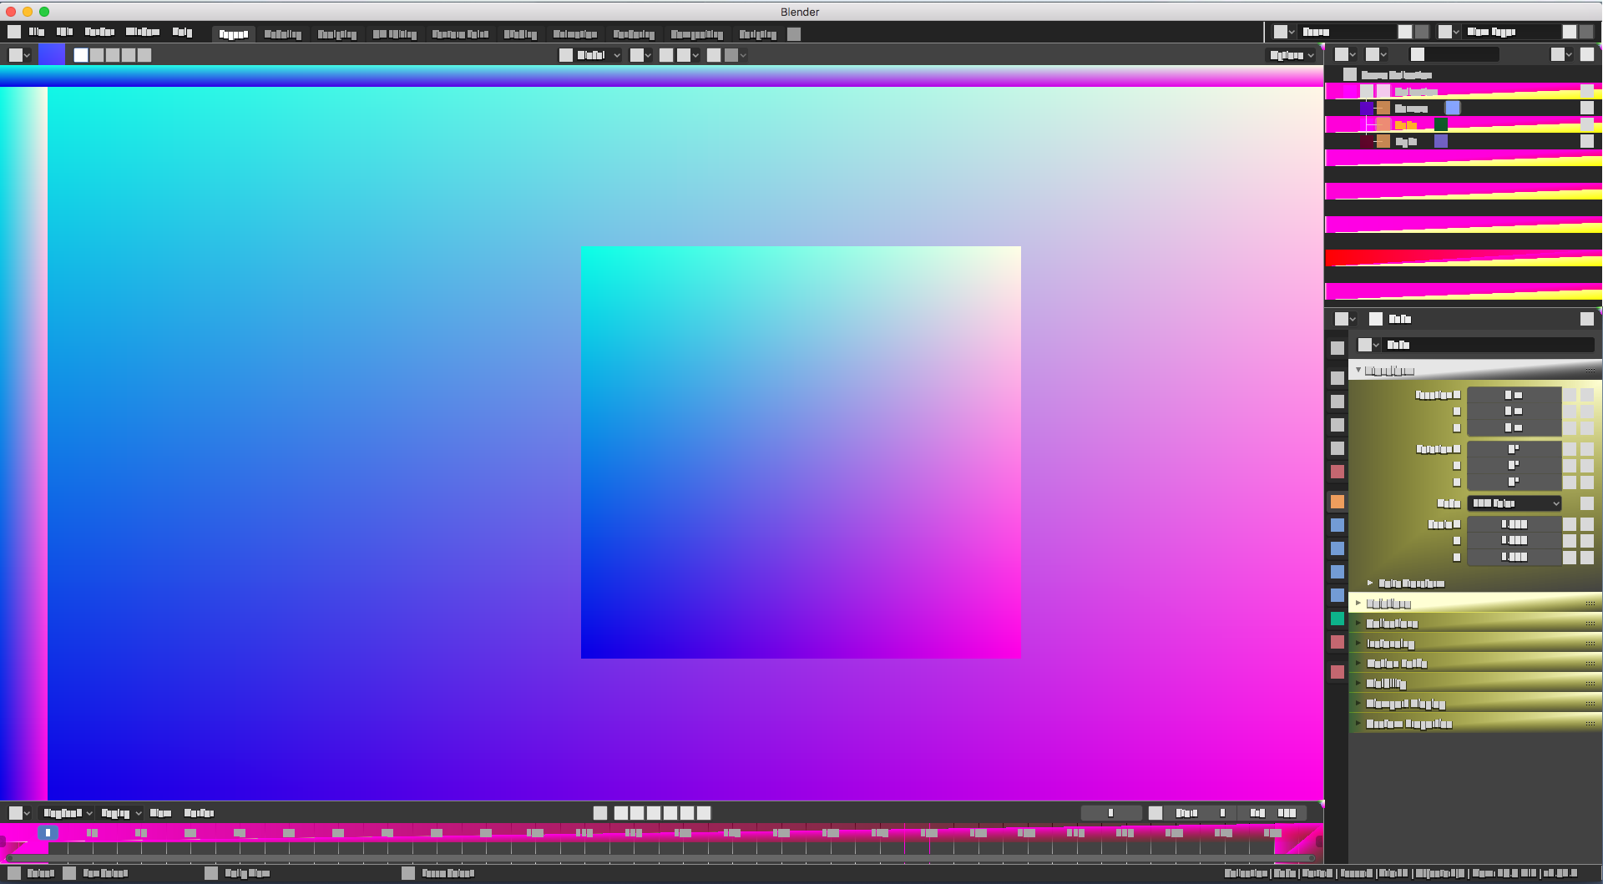Switch to the Modeling workspace tab
This screenshot has height=884, width=1603.
tap(282, 34)
